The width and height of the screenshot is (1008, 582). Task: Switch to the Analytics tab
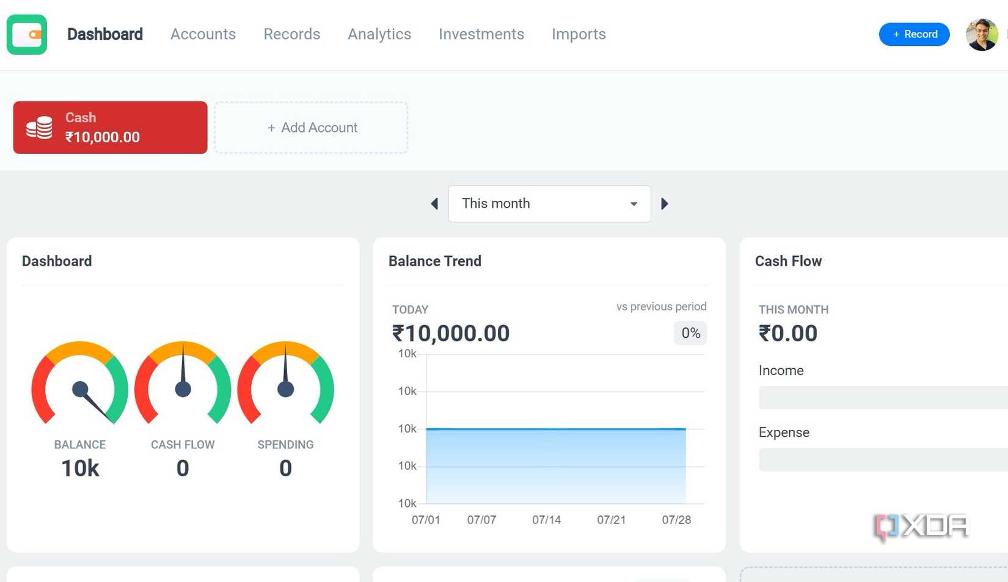click(379, 34)
